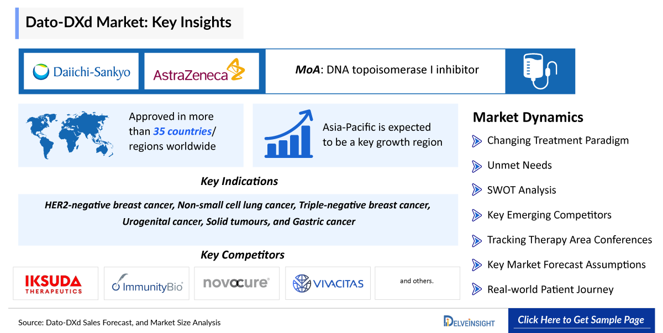Click the 'and others.' competitor box
The image size is (663, 333).
tap(417, 282)
